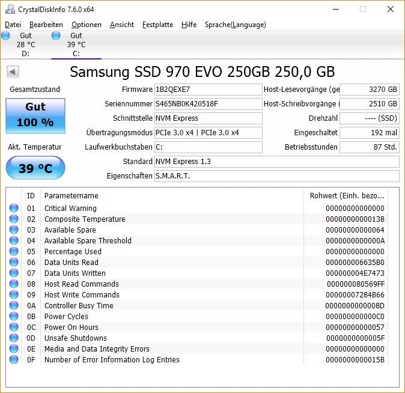This screenshot has width=405, height=393.
Task: Click the Eigenschaften field S.M.A.R.T.
Action: click(x=277, y=176)
